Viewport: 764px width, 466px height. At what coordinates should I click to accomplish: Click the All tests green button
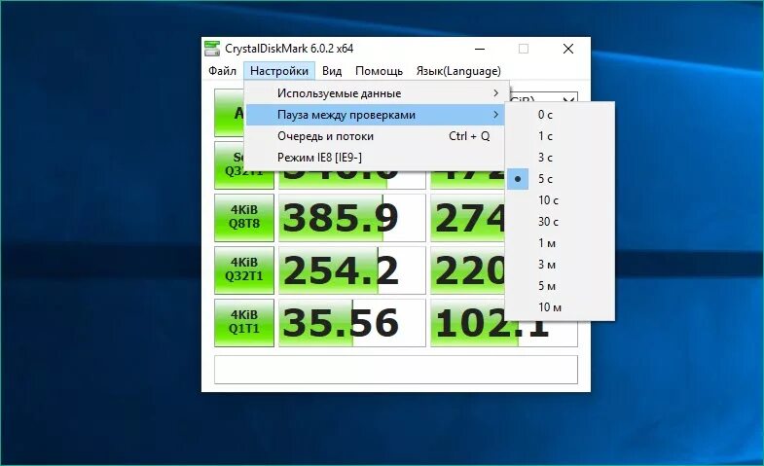tap(229, 113)
